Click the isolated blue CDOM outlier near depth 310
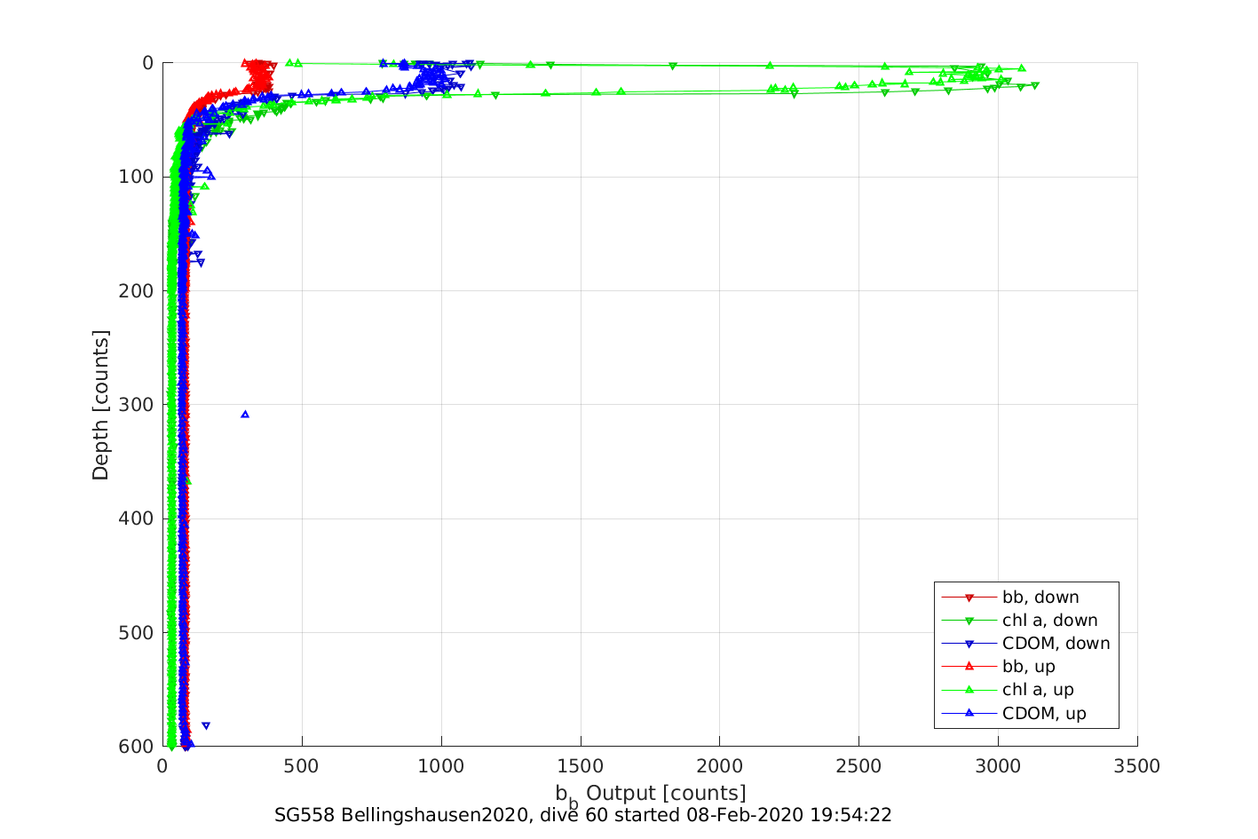The height and width of the screenshot is (839, 1258). coord(245,415)
